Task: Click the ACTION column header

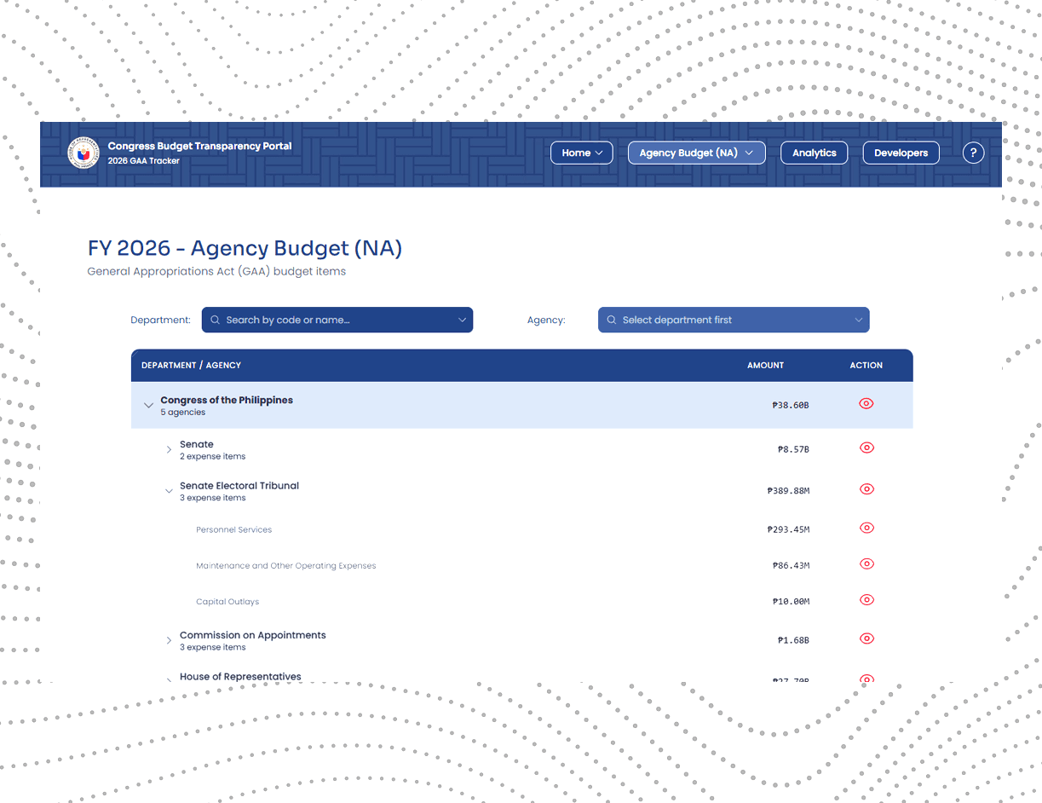Action: point(866,365)
